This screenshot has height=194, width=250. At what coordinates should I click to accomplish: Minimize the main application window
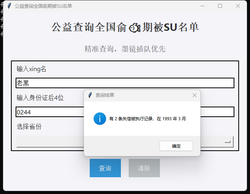point(202,6)
